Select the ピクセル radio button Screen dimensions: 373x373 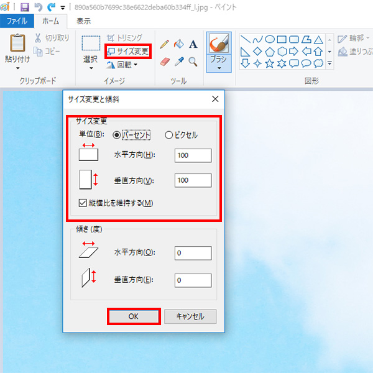(168, 135)
